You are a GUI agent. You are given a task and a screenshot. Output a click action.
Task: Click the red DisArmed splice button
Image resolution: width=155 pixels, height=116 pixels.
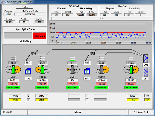point(40,35)
